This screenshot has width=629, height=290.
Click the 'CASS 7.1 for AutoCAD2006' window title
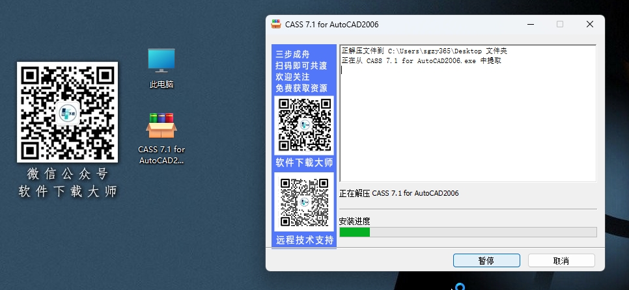(x=331, y=25)
